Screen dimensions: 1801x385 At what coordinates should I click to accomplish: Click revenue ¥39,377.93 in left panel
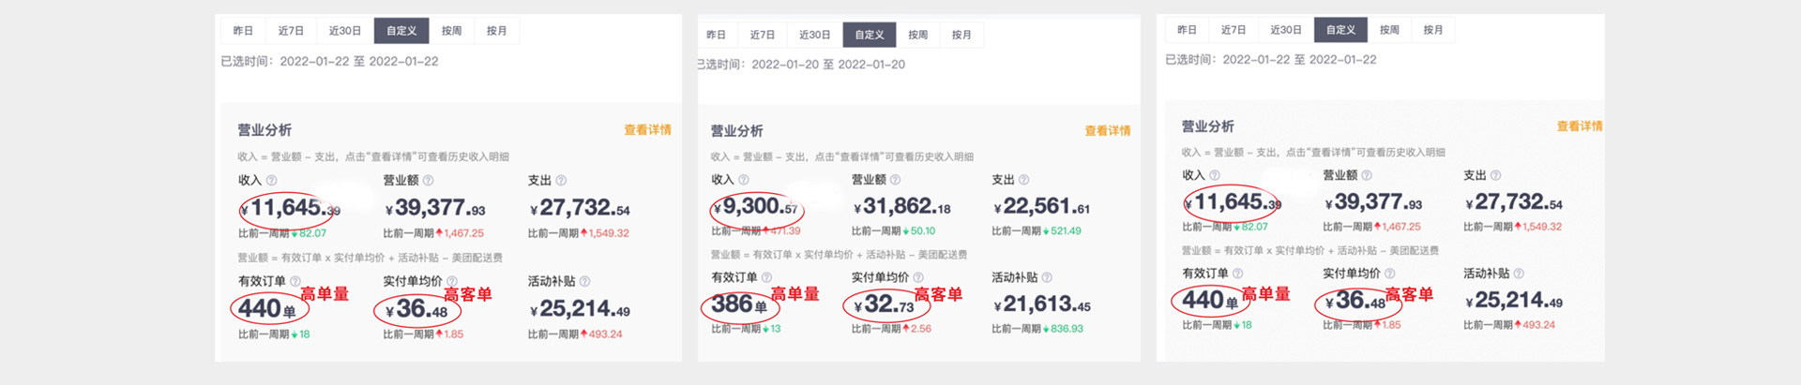point(435,208)
